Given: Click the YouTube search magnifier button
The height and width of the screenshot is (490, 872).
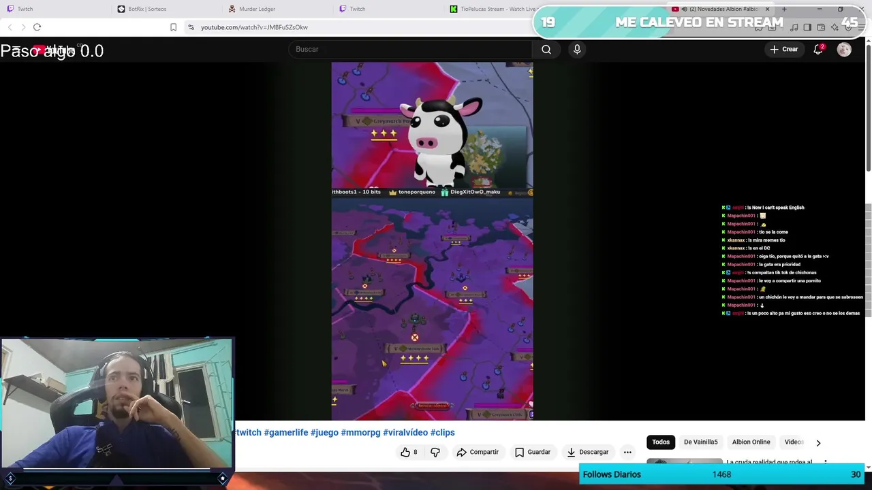Looking at the screenshot, I should pyautogui.click(x=546, y=49).
